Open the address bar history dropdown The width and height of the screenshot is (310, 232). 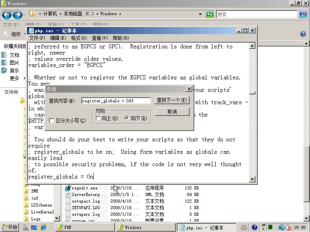coord(200,14)
